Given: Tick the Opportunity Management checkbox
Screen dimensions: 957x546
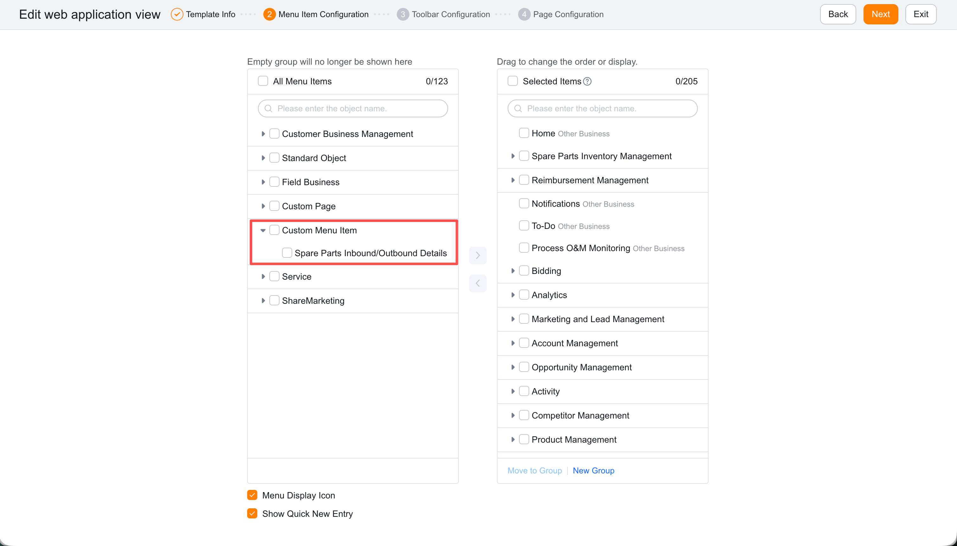Looking at the screenshot, I should point(524,367).
